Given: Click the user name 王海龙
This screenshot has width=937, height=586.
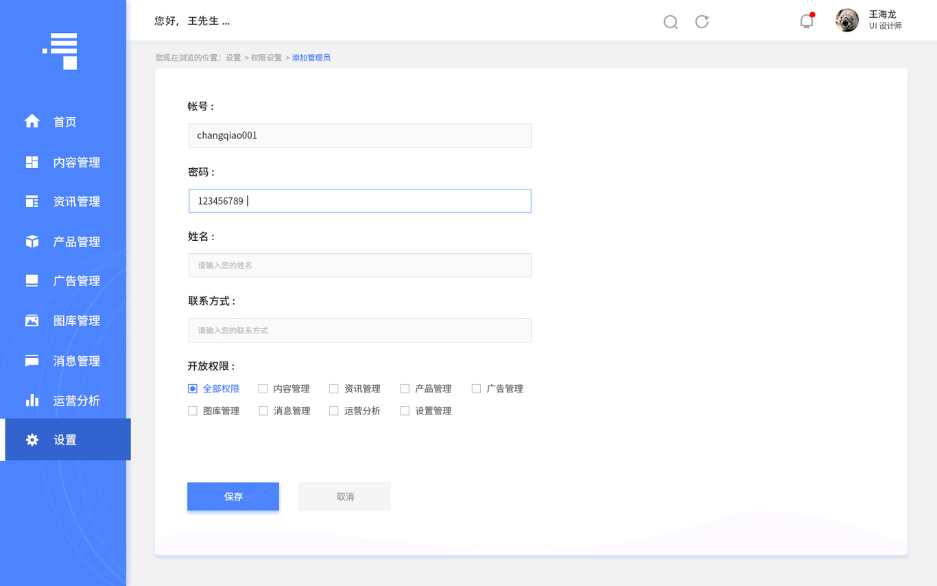Looking at the screenshot, I should [x=883, y=14].
